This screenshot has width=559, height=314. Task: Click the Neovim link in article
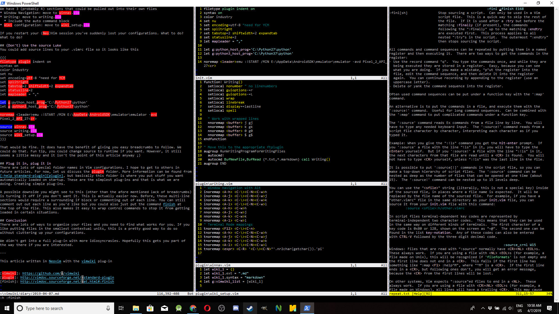point(55,261)
